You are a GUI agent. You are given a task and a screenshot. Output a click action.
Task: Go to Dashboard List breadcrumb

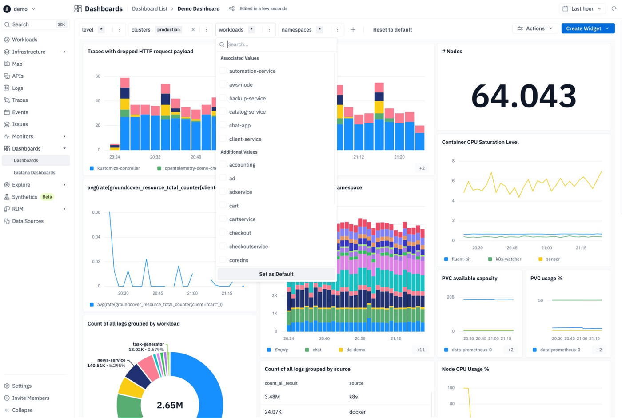click(150, 8)
